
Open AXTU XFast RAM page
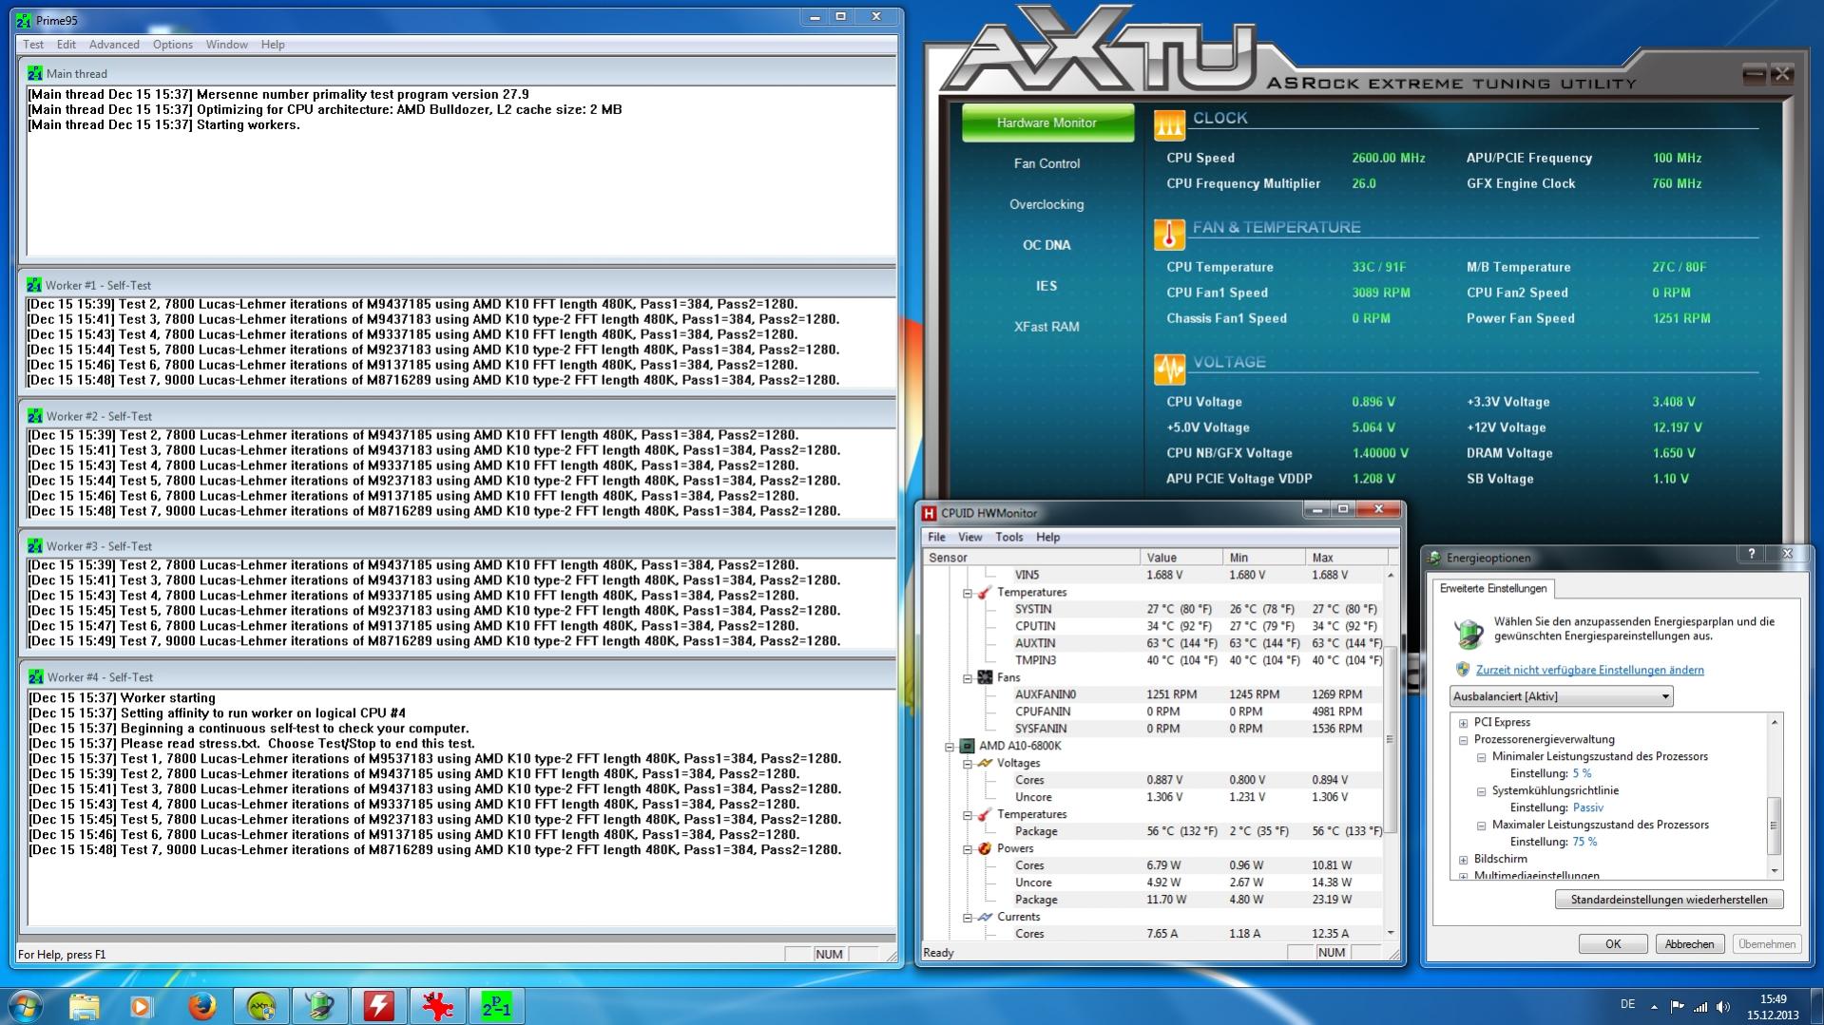[1046, 327]
